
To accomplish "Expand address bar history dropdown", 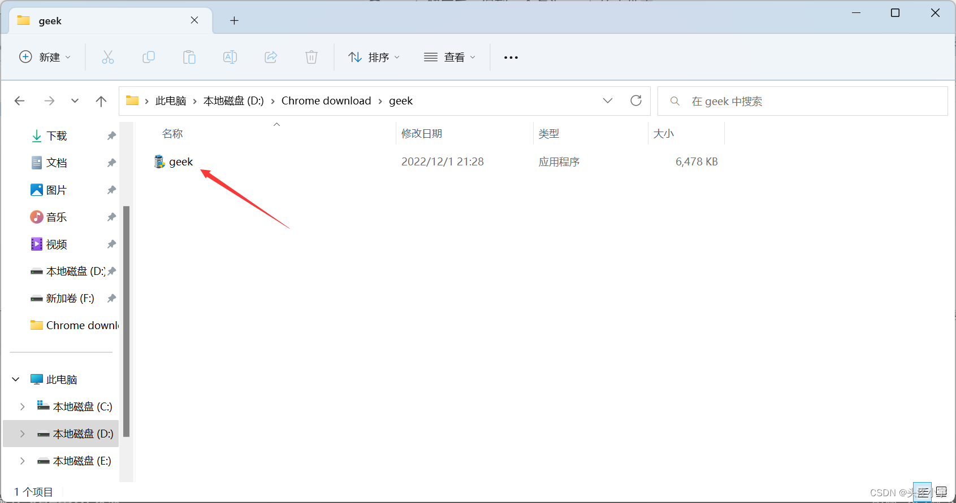I will (608, 100).
